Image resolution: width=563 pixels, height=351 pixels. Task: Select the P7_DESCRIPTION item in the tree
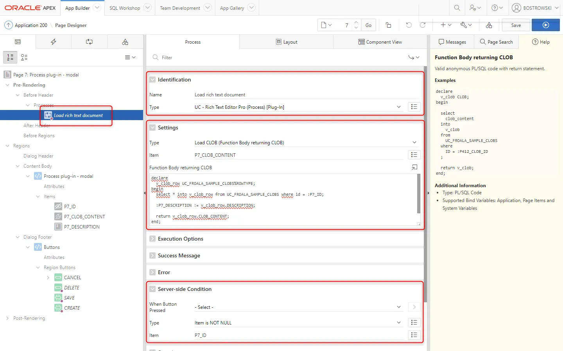tap(82, 227)
